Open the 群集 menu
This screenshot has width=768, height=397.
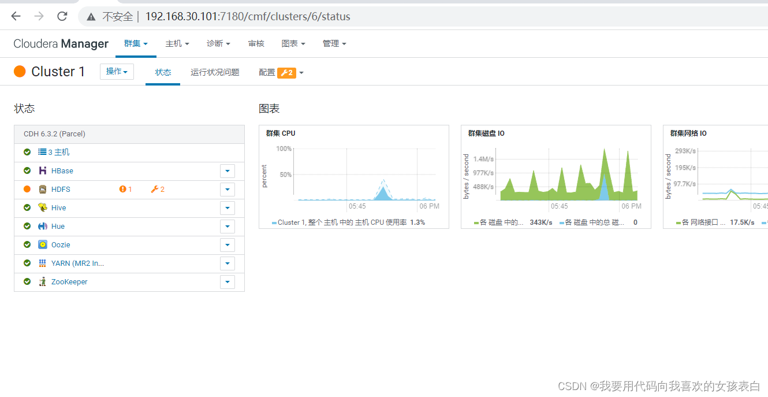136,44
